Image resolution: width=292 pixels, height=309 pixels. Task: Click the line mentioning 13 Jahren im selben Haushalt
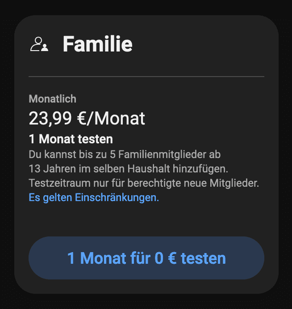(129, 169)
